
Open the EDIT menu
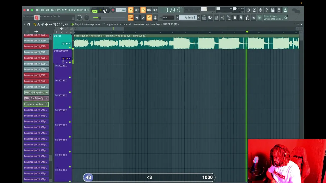(x=43, y=10)
